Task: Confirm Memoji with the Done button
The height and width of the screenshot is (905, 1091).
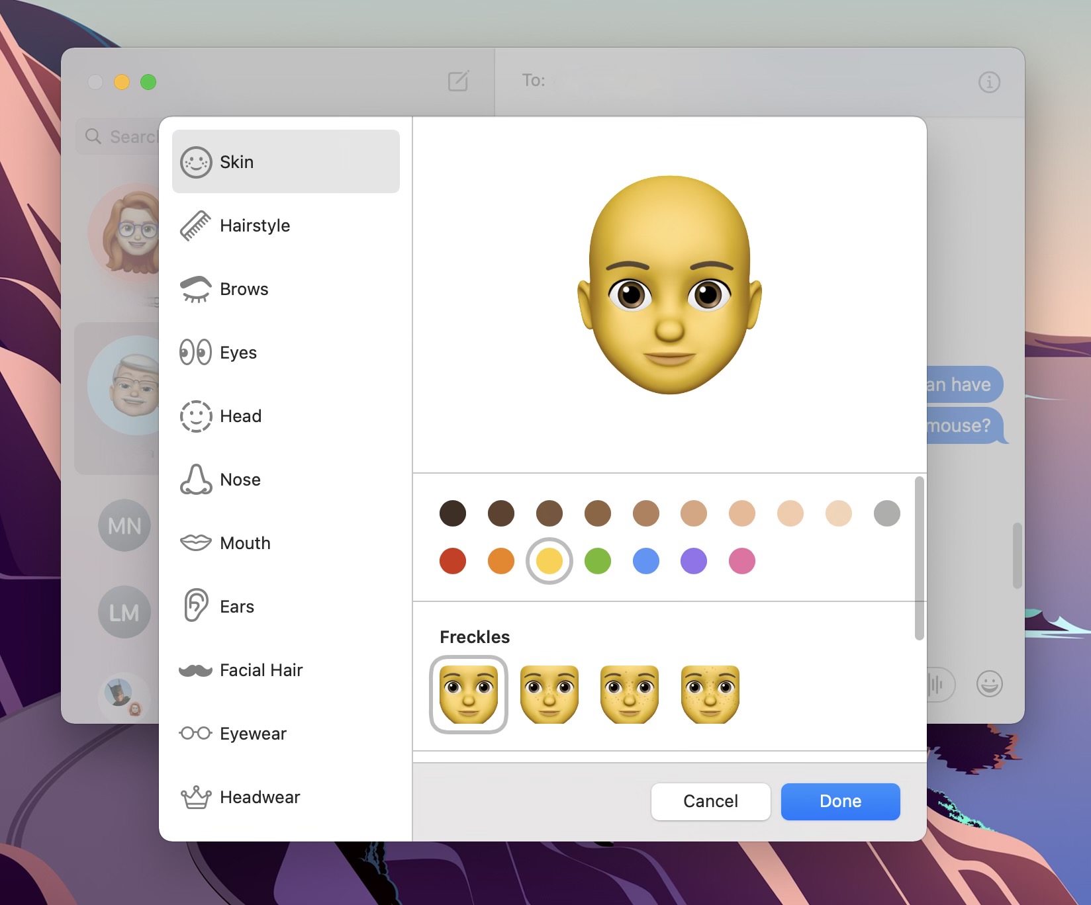Action: click(x=839, y=801)
